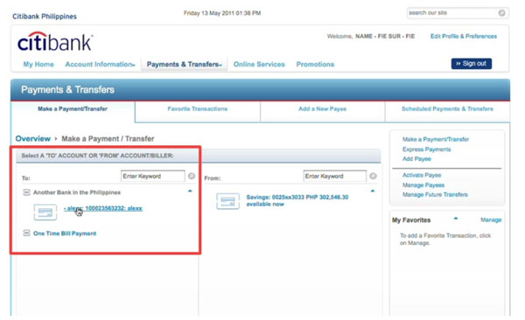Viewport: 525px width, 320px height.
Task: Go to My Home
Action: click(38, 65)
